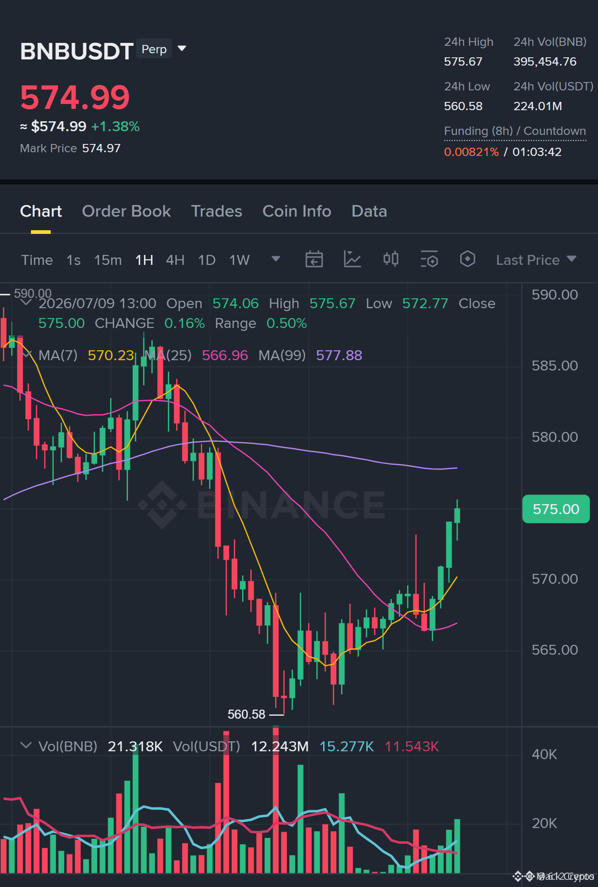Click the MA(25) value 566.96
The height and width of the screenshot is (887, 598).
click(x=225, y=355)
